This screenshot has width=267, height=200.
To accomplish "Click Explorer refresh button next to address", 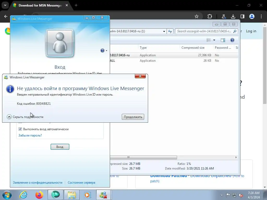I will tap(170, 31).
